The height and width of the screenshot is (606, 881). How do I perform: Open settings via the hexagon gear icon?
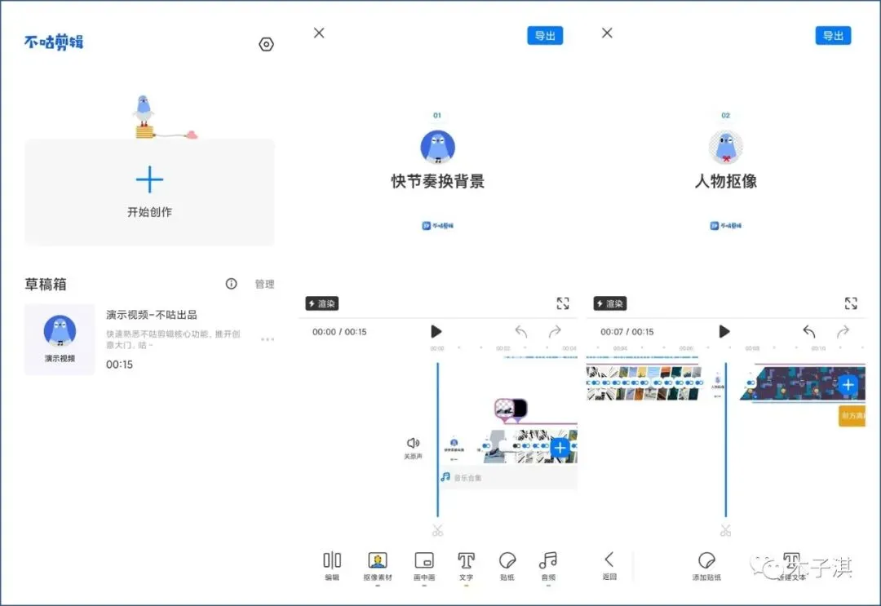[266, 44]
